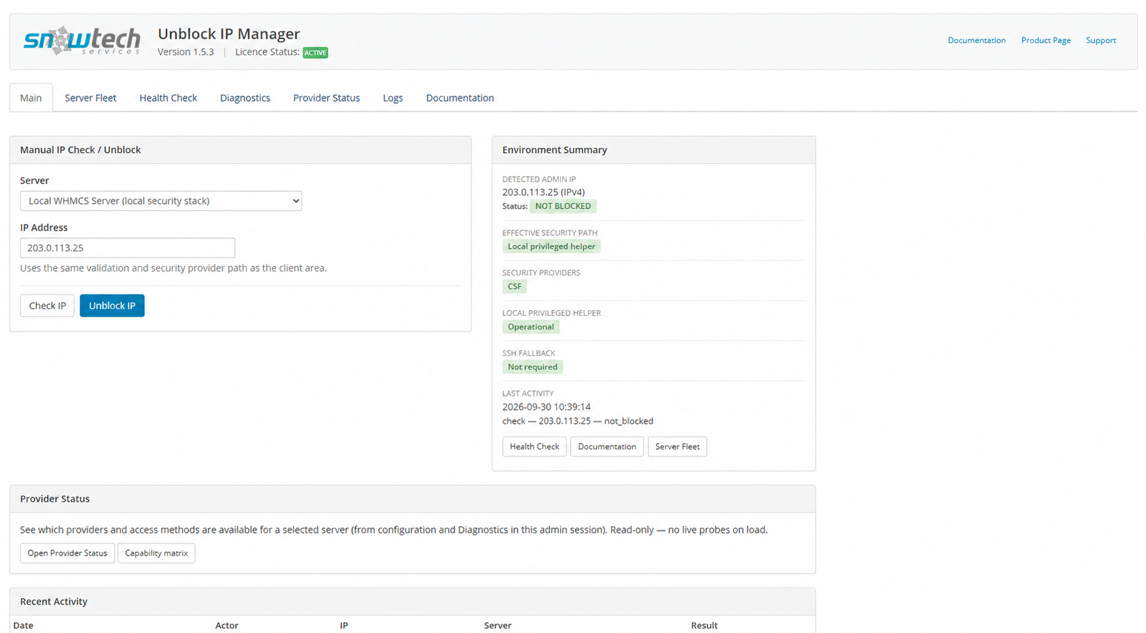Click the Unblock IP button
Viewport: 1146px width, 633px height.
(x=112, y=306)
